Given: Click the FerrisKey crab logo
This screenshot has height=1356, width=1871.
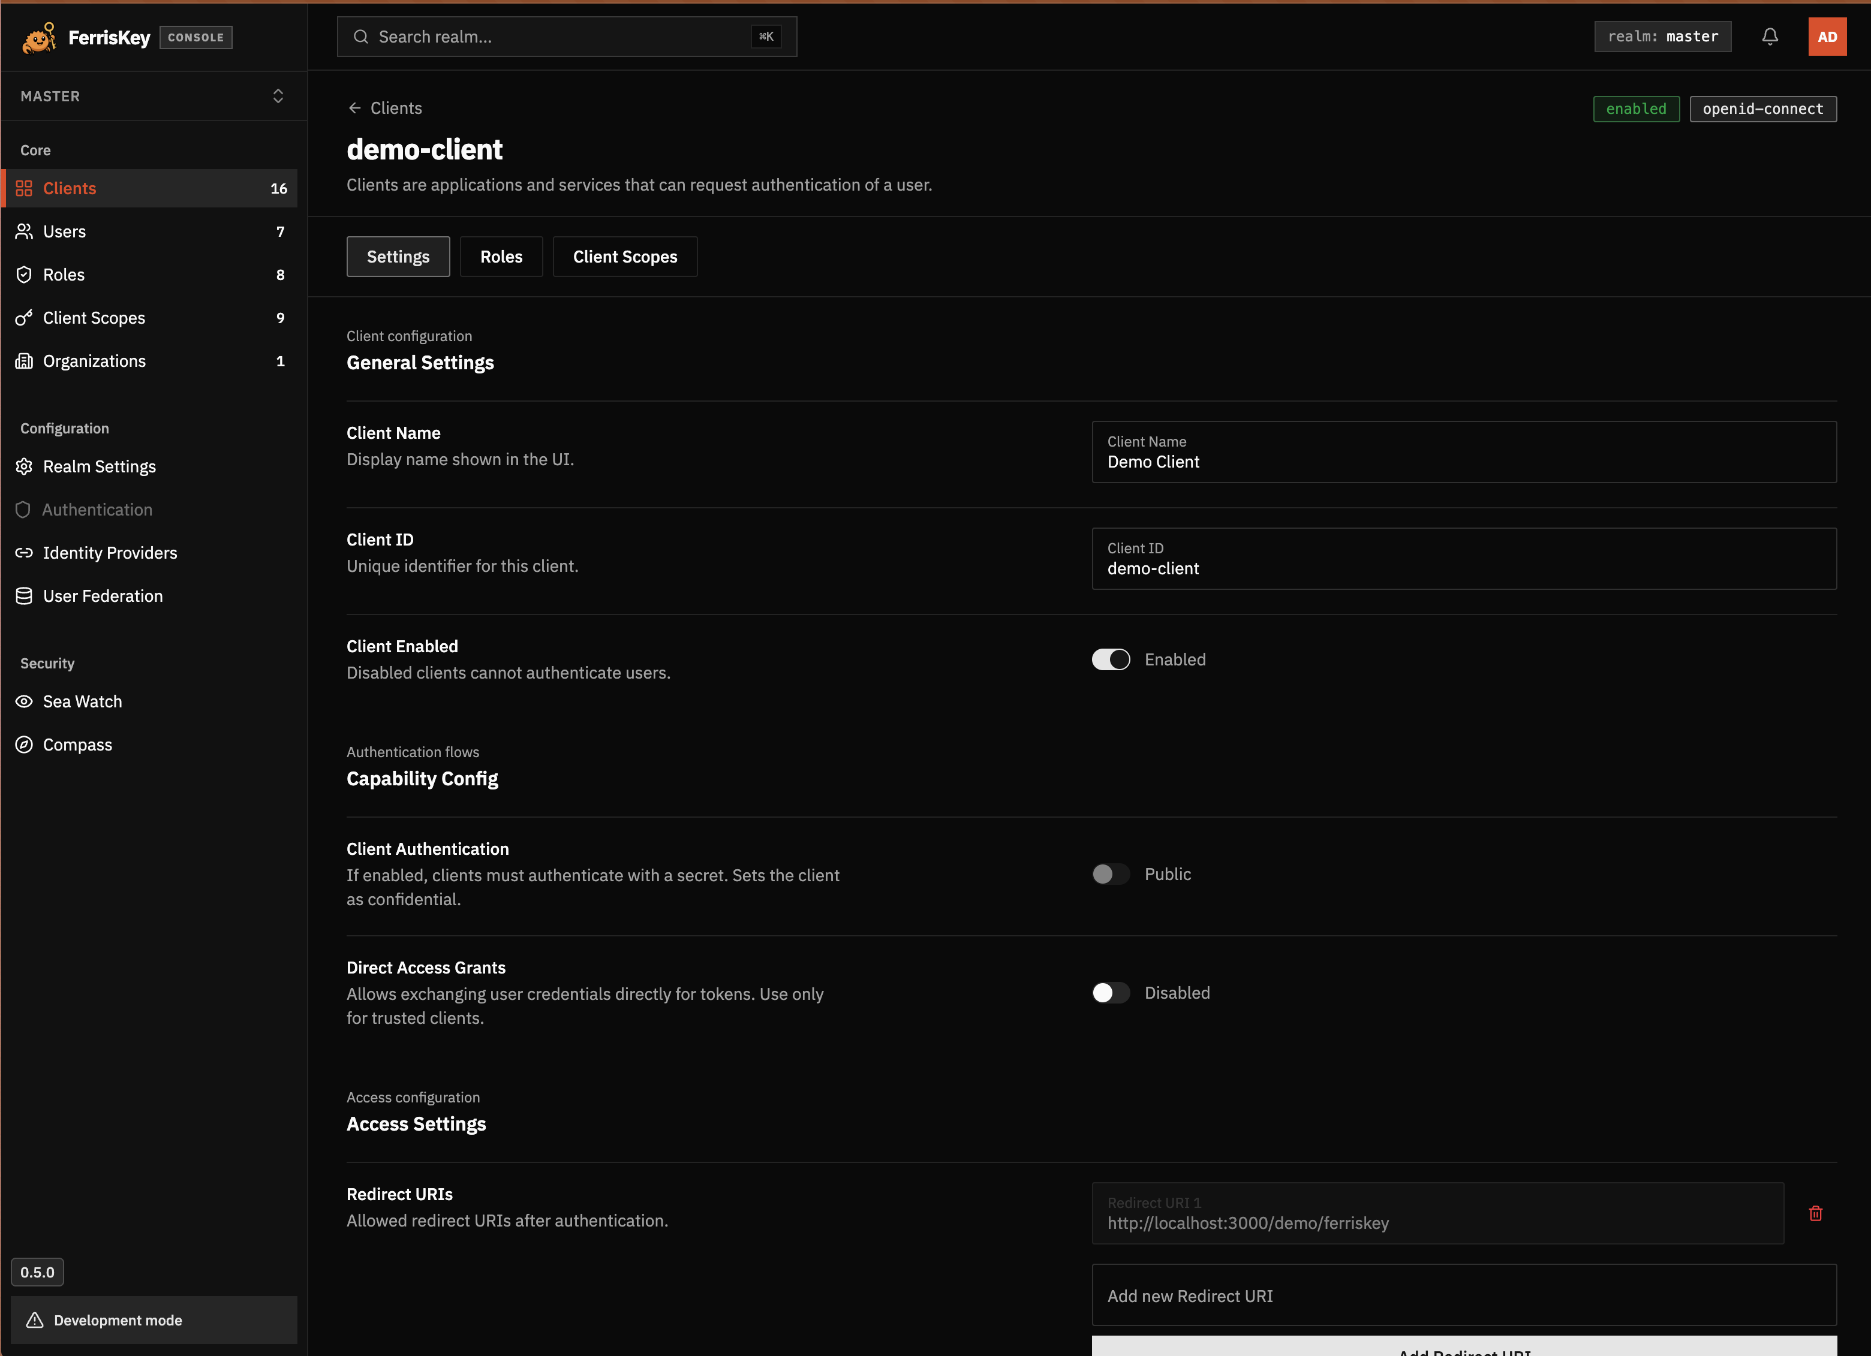Looking at the screenshot, I should [x=39, y=38].
